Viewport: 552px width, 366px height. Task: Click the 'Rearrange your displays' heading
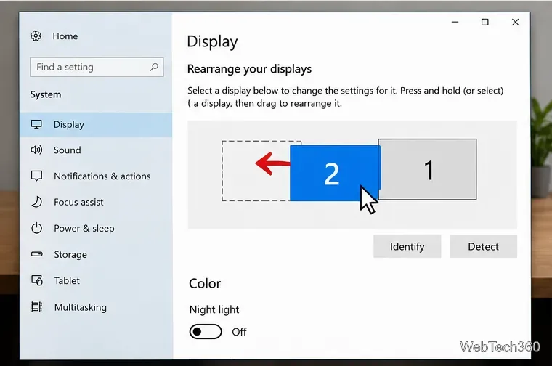249,69
